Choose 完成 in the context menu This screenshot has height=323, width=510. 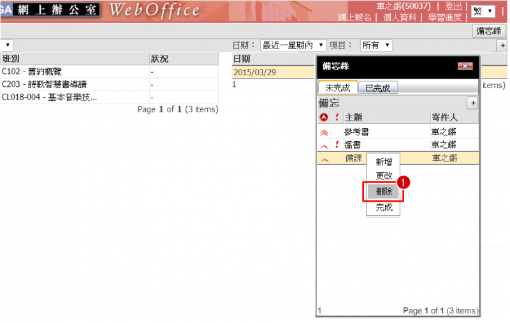point(384,207)
